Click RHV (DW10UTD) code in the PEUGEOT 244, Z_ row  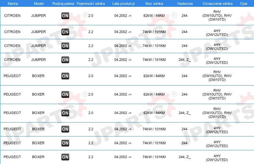217,113
